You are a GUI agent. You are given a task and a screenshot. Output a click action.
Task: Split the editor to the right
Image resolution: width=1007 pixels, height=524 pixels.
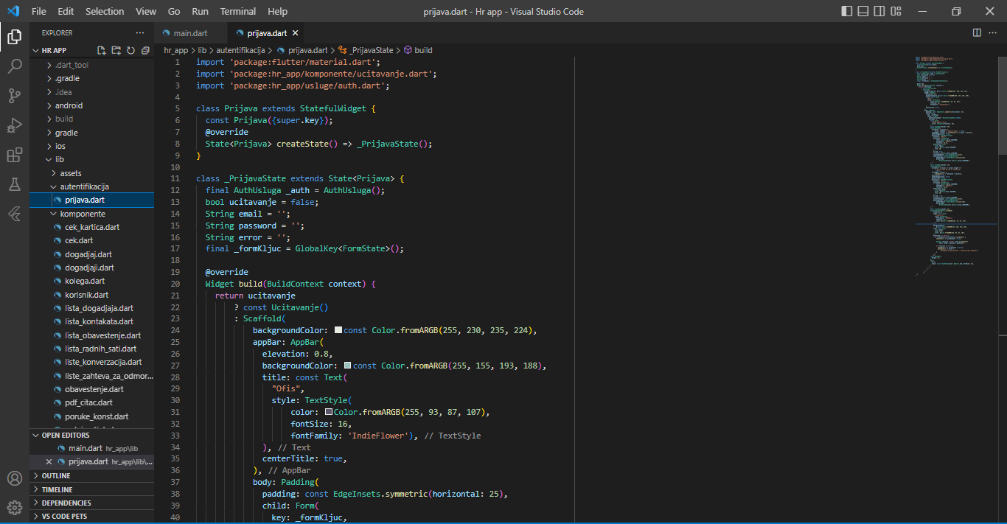coord(977,33)
